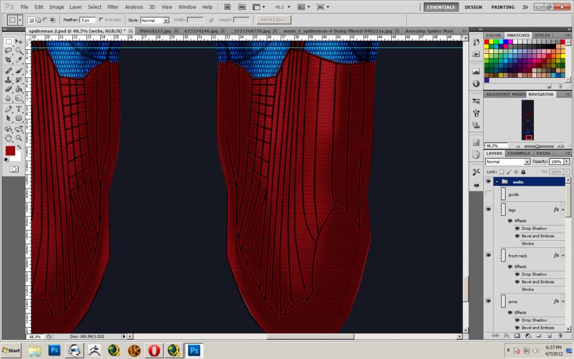Switch to IMAG0127.jpg document tab
This screenshot has width=574, height=359.
pos(155,31)
